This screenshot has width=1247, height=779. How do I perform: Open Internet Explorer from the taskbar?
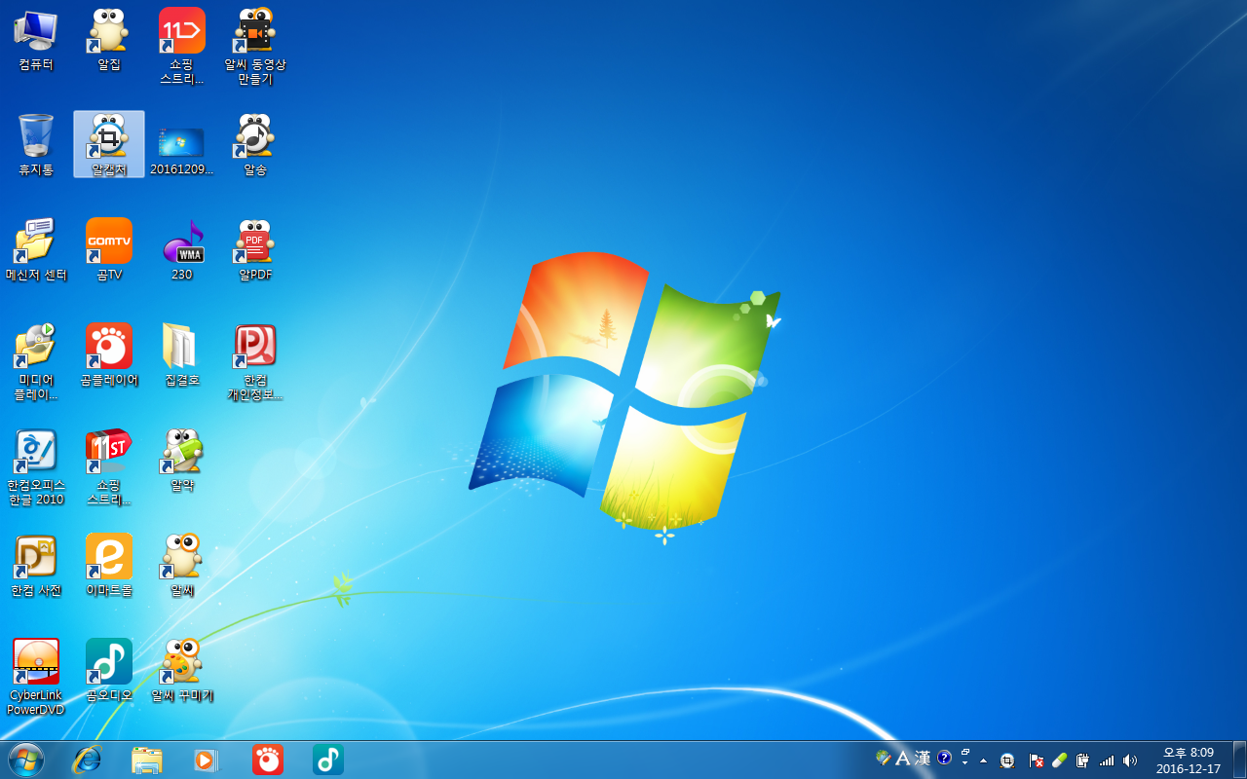tap(87, 760)
